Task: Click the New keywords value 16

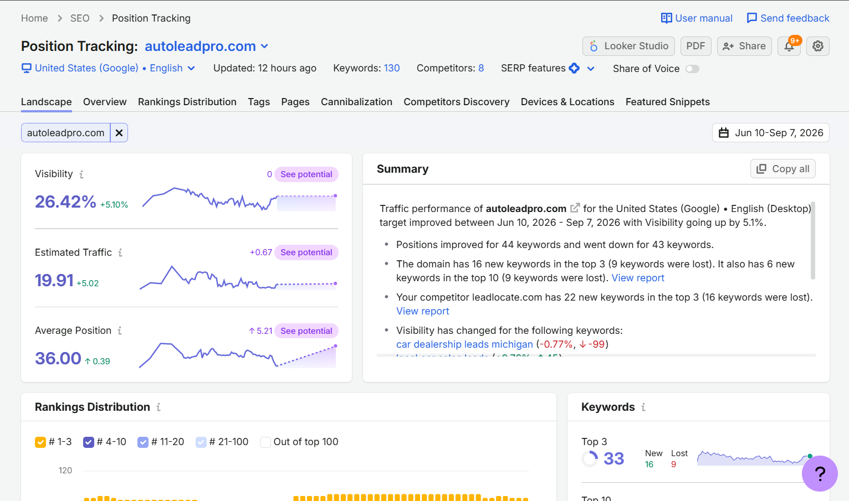Action: tap(649, 464)
